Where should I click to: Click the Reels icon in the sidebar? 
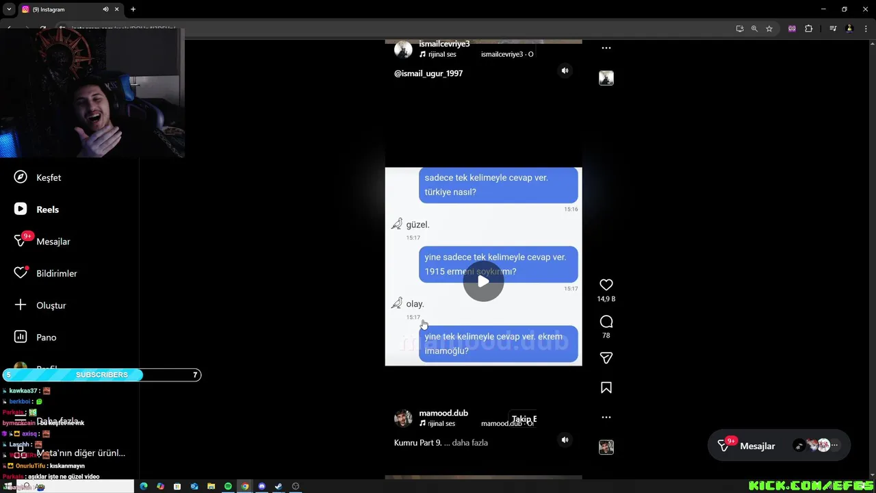coord(21,209)
